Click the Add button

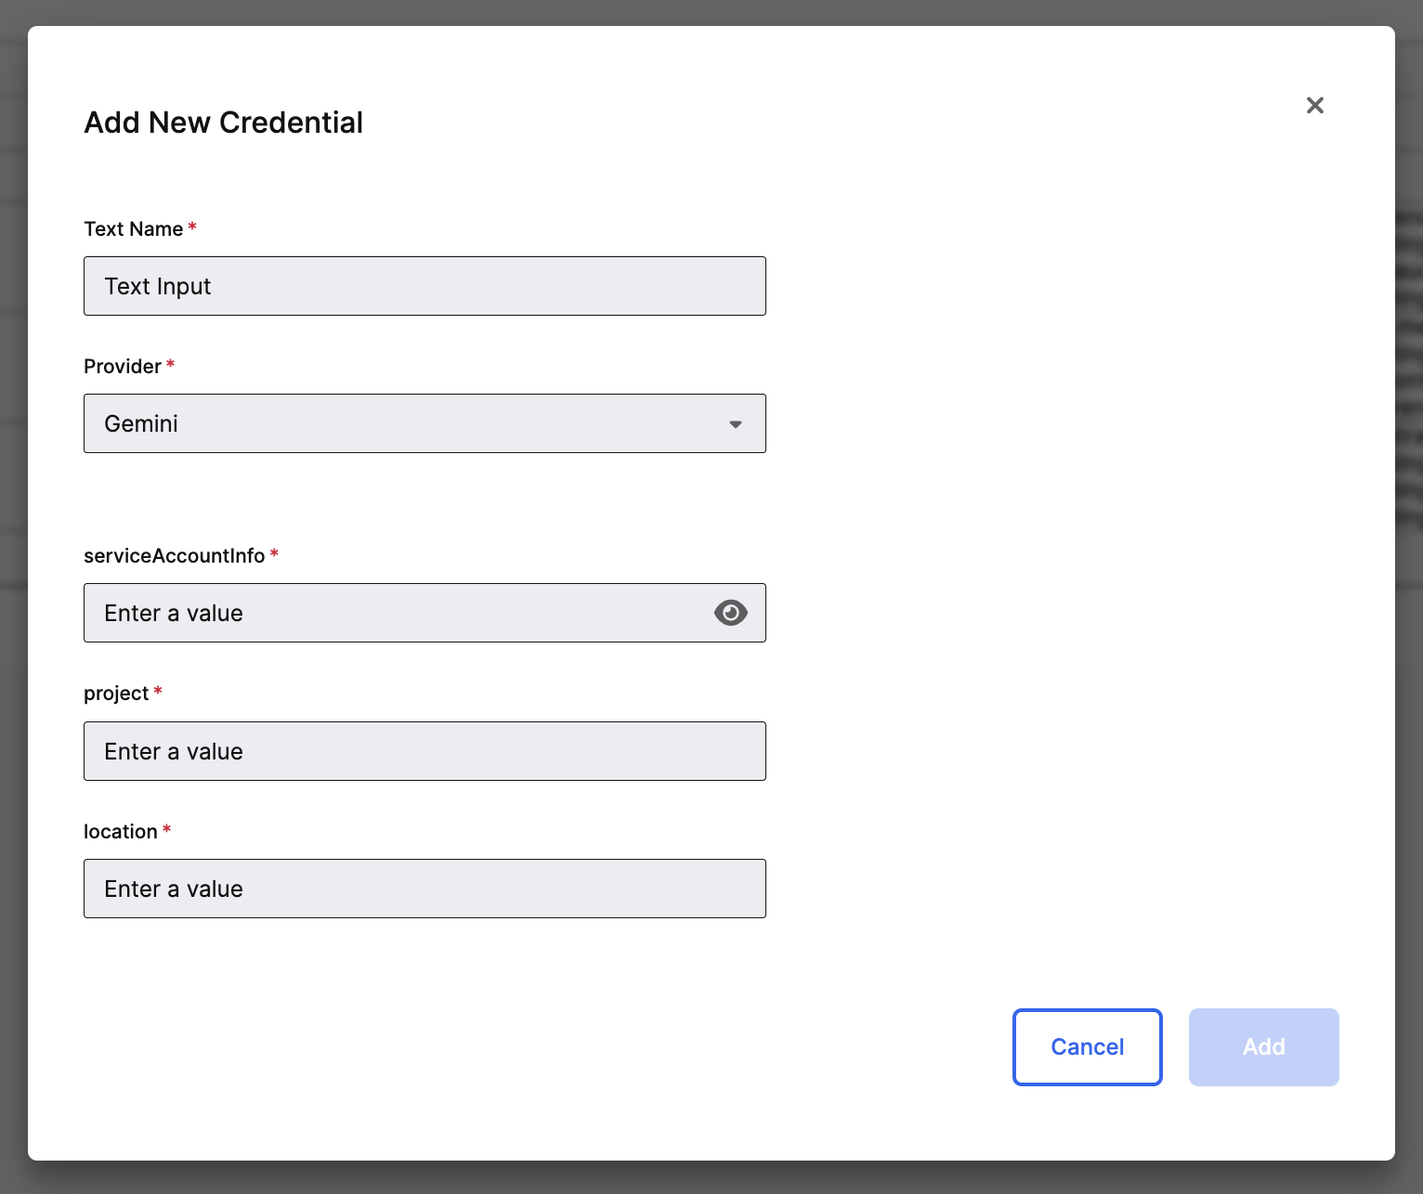(1263, 1046)
